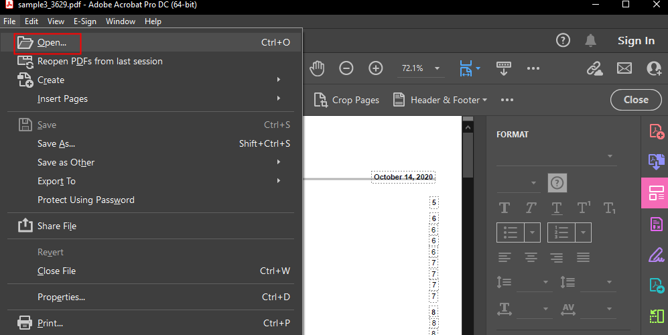Select the Hand pan tool
Image resolution: width=668 pixels, height=335 pixels.
316,68
